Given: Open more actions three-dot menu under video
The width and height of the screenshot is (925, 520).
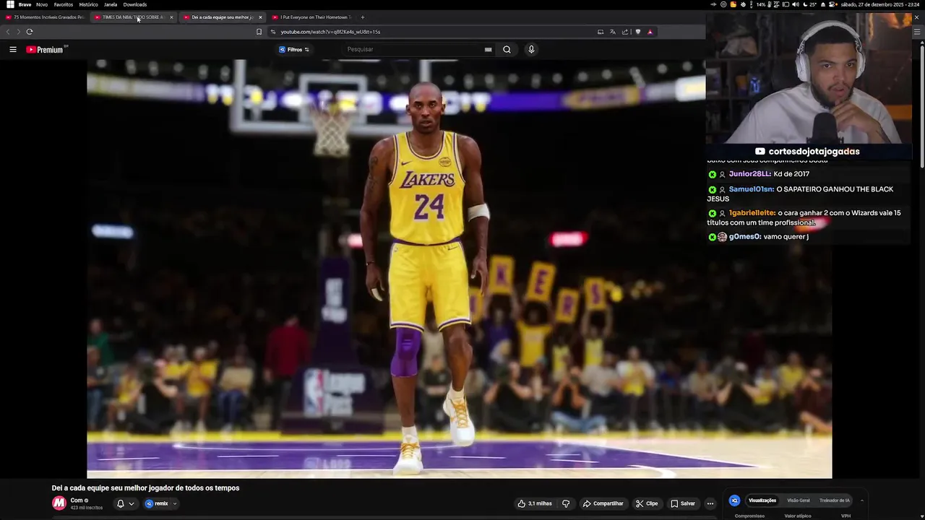Looking at the screenshot, I should pyautogui.click(x=710, y=503).
